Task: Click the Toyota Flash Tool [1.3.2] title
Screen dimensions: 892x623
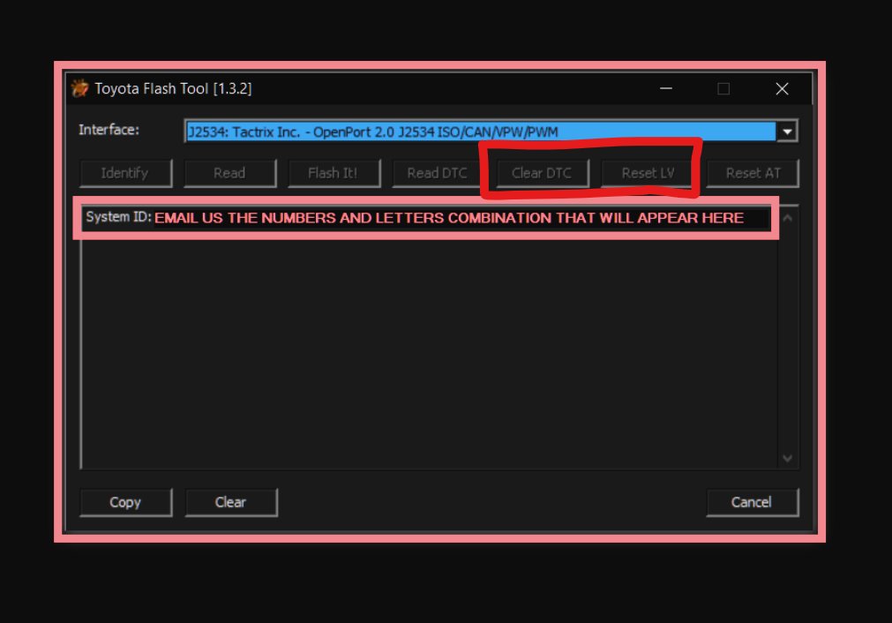Action: 173,89
